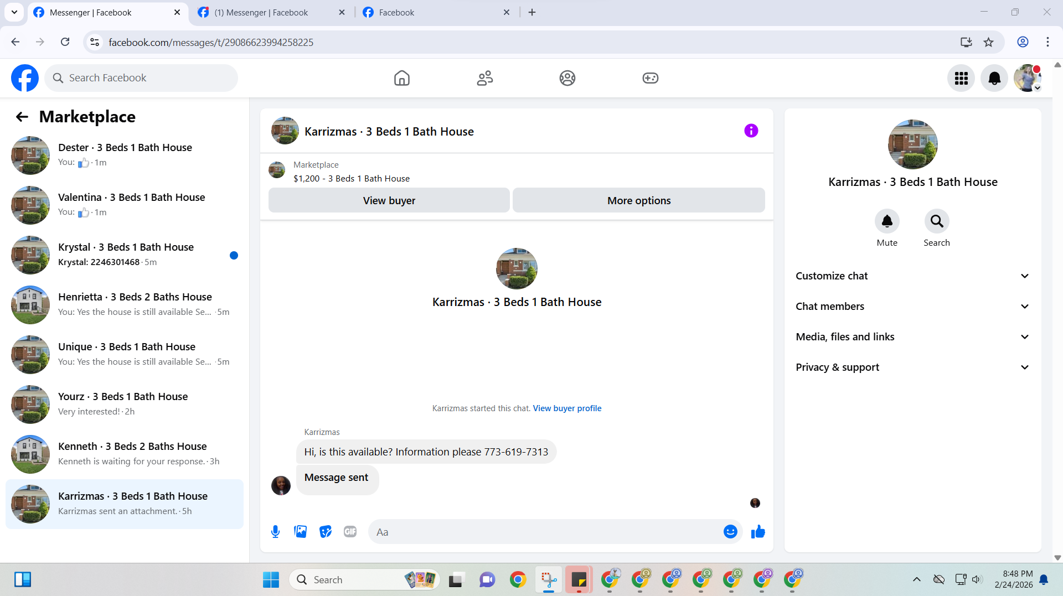Expand Media, files and links section

[913, 337]
